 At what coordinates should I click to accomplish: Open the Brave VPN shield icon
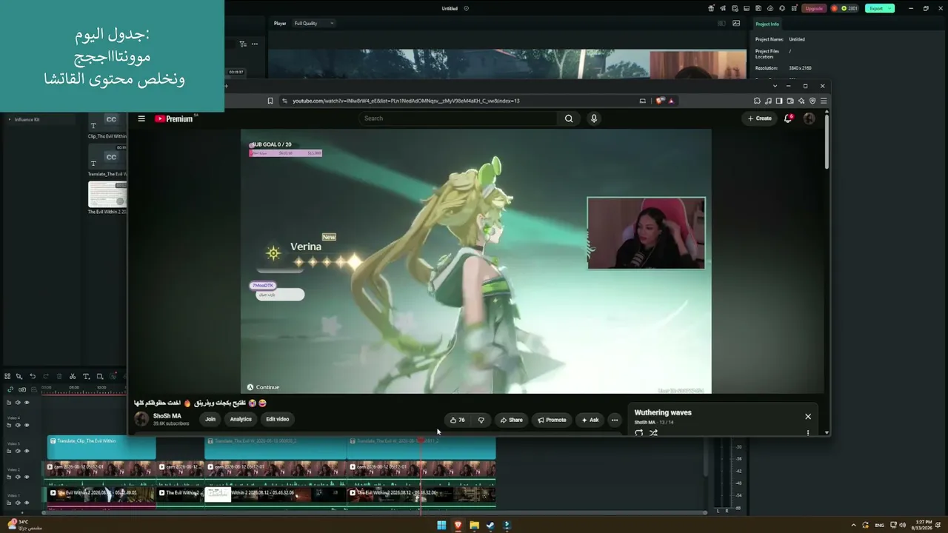[x=812, y=101]
